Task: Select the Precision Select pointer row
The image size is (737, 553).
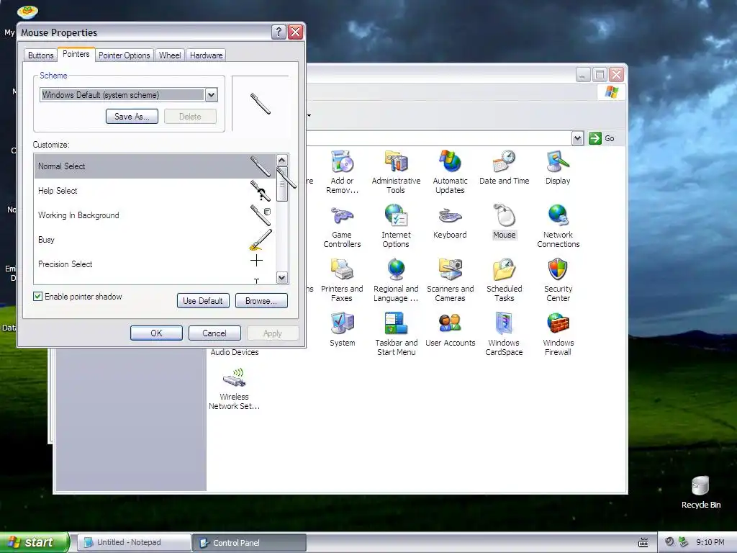Action: pos(155,264)
